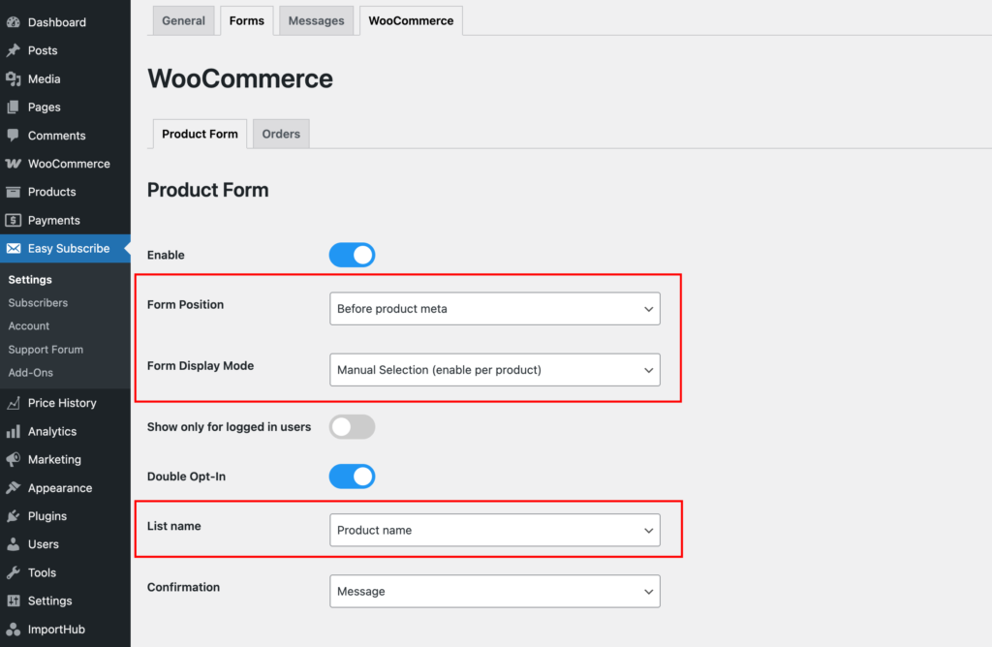This screenshot has height=647, width=992.
Task: Click the Marketing megaphone icon
Action: click(x=14, y=460)
